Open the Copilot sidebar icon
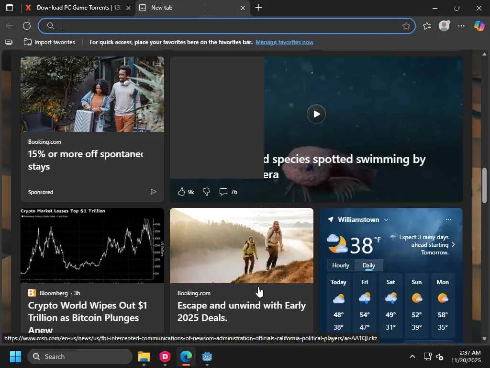 click(479, 26)
